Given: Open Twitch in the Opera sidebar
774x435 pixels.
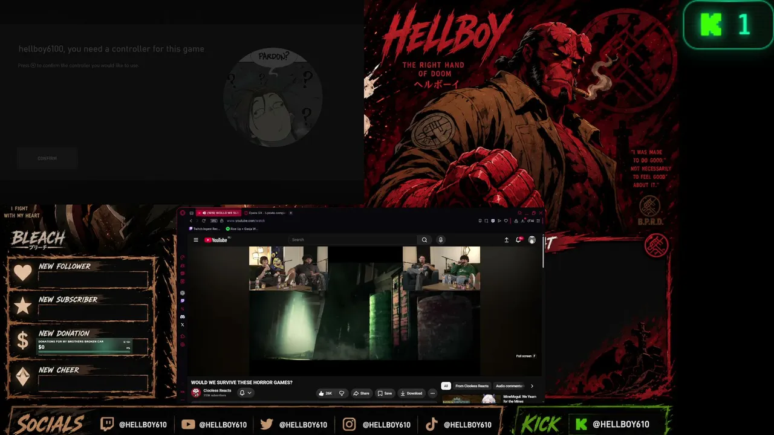Looking at the screenshot, I should point(183,301).
